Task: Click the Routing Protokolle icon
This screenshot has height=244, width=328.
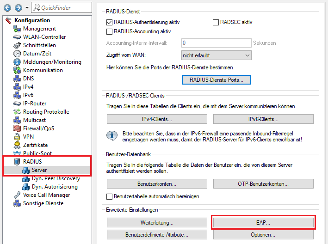Action: pyautogui.click(x=17, y=112)
